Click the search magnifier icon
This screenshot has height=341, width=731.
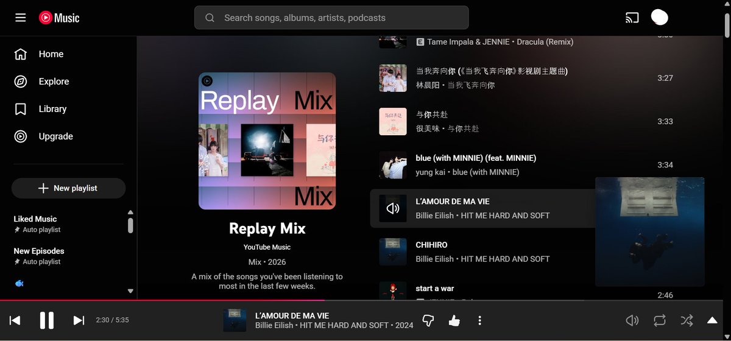tap(210, 18)
